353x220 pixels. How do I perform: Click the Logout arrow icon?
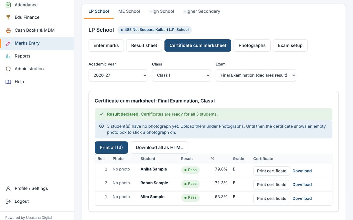coord(8,201)
